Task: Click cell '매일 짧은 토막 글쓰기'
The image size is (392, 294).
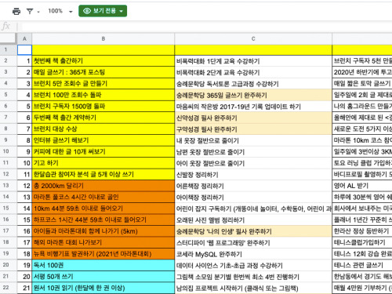Action: [362, 84]
